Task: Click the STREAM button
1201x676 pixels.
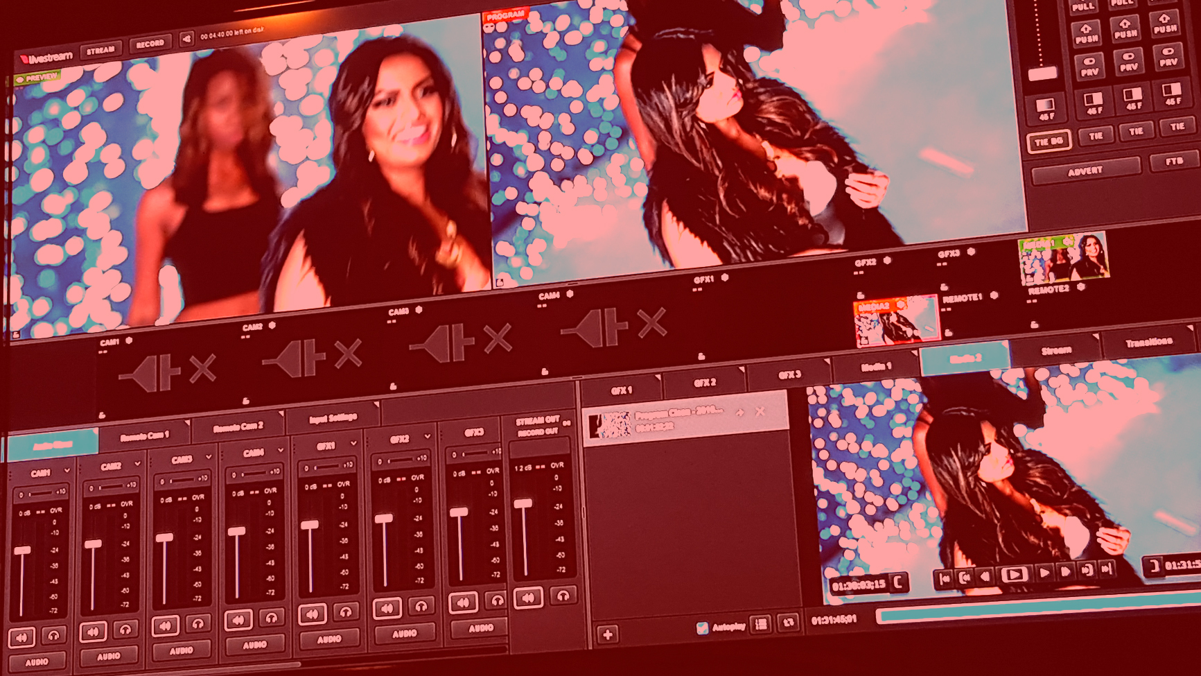Action: (100, 50)
